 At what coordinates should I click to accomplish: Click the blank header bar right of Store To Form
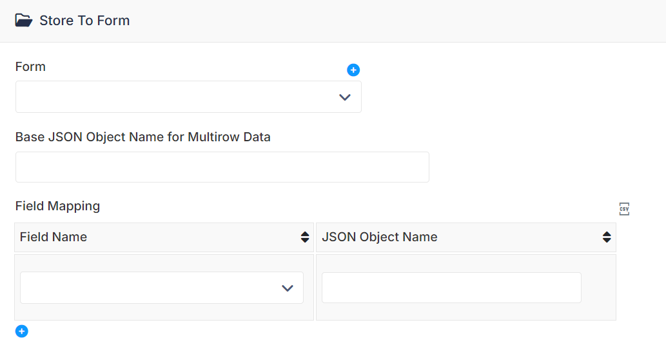[398, 21]
